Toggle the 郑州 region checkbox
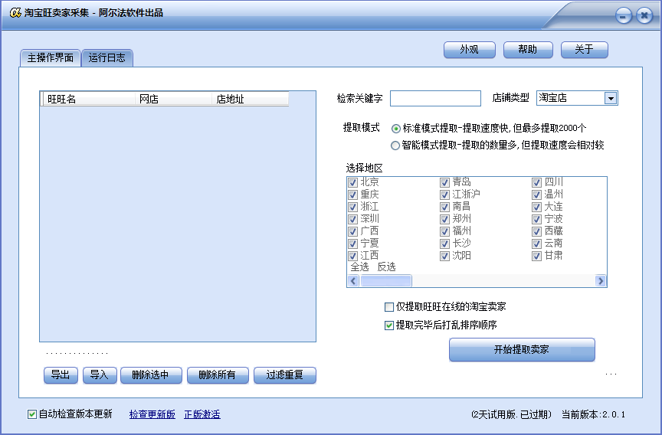Image resolution: width=662 pixels, height=435 pixels. [444, 219]
